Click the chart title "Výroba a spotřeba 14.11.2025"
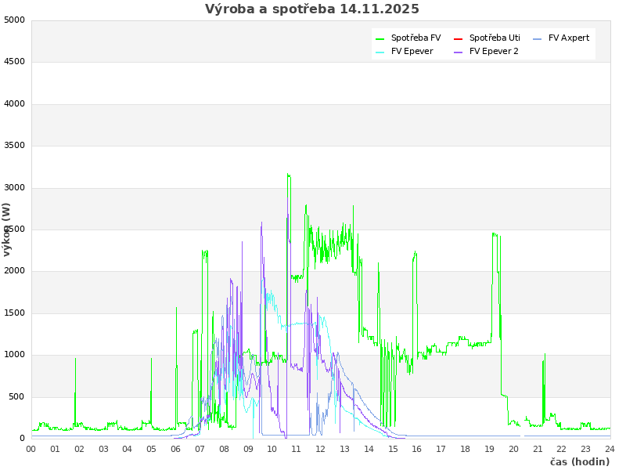The image size is (626, 470). [x=312, y=9]
